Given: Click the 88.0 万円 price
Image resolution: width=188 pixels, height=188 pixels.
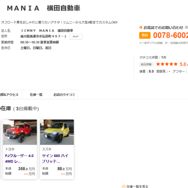Looking at the screenshot, I should [x=64, y=169].
